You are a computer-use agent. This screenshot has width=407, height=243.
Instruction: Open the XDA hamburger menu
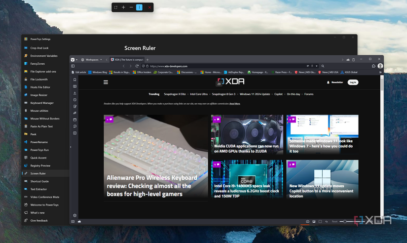point(106,82)
